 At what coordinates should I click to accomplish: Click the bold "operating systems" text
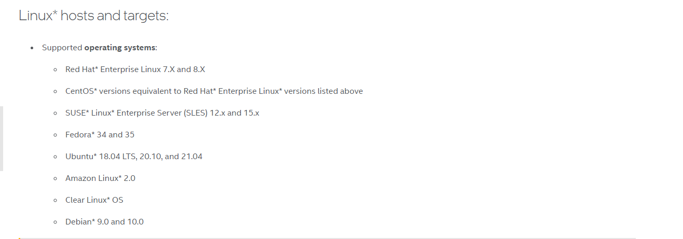point(120,48)
